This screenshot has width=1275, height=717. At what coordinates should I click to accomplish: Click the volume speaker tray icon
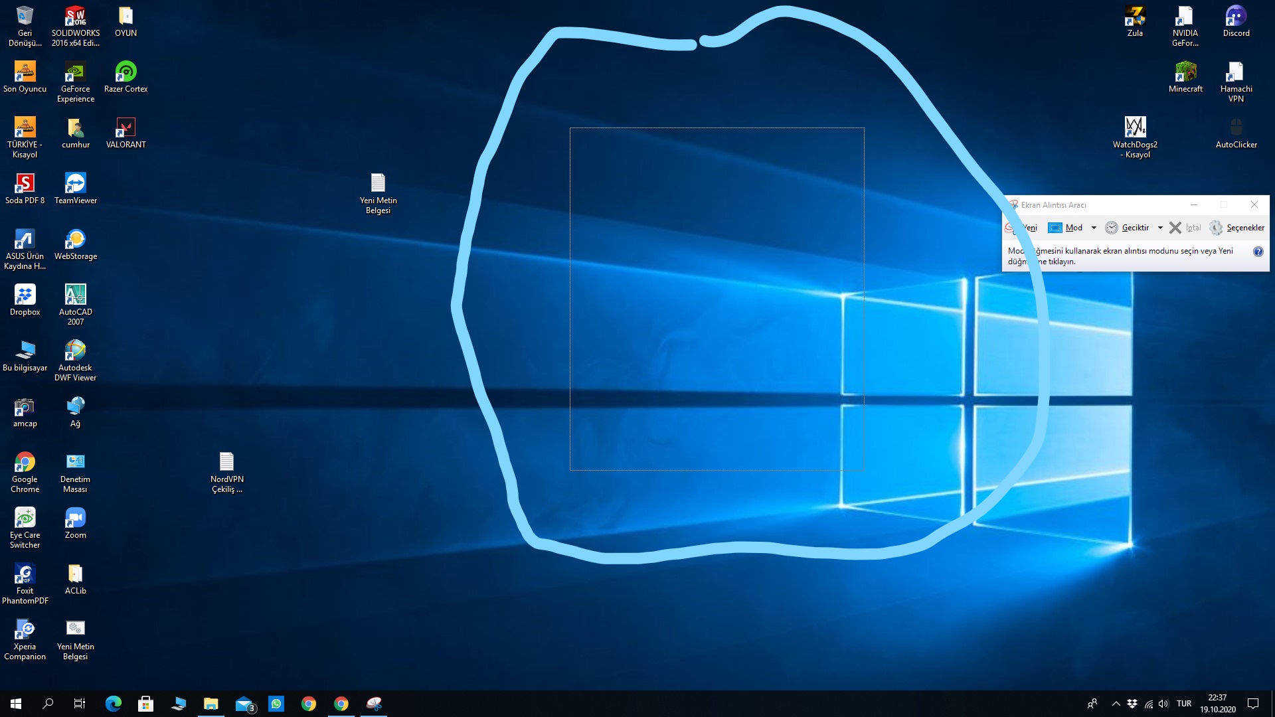1163,704
